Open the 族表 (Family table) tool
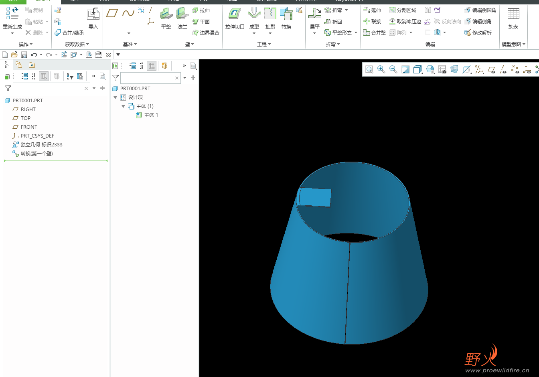Viewport: 539px width, 377px height. click(513, 18)
